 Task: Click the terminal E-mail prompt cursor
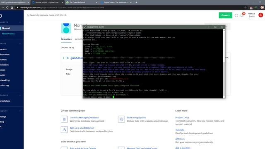pos(113,97)
